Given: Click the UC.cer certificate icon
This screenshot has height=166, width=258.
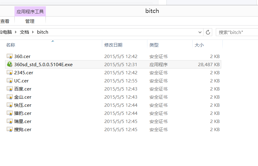Looking at the screenshot, I should click(x=10, y=81).
